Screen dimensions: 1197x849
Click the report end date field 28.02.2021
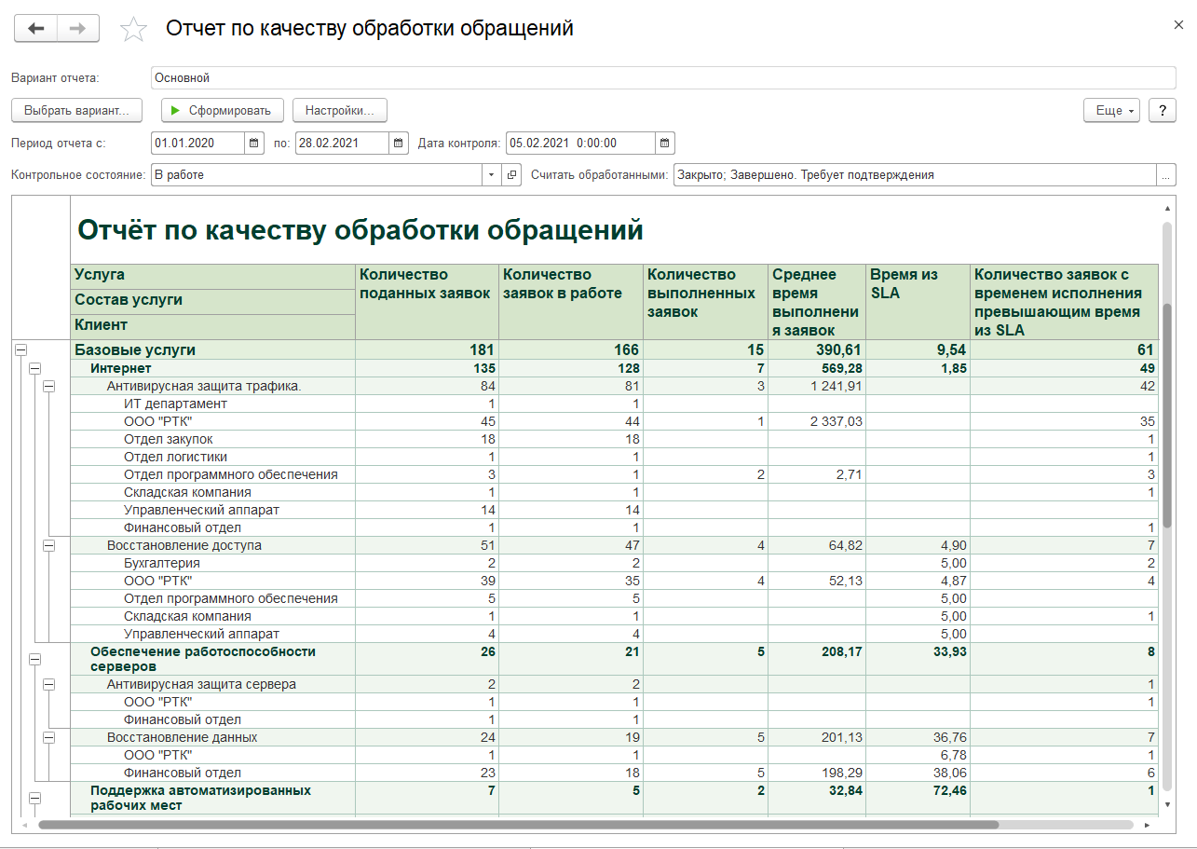pyautogui.click(x=343, y=144)
